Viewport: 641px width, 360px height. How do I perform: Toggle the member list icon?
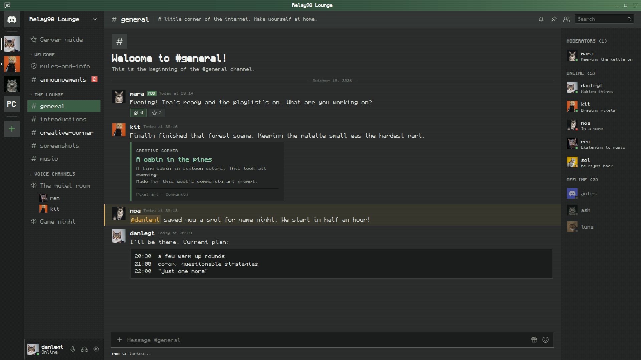[x=567, y=19]
